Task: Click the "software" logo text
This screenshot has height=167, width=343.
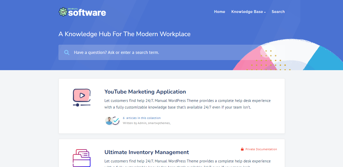Action: pos(87,13)
